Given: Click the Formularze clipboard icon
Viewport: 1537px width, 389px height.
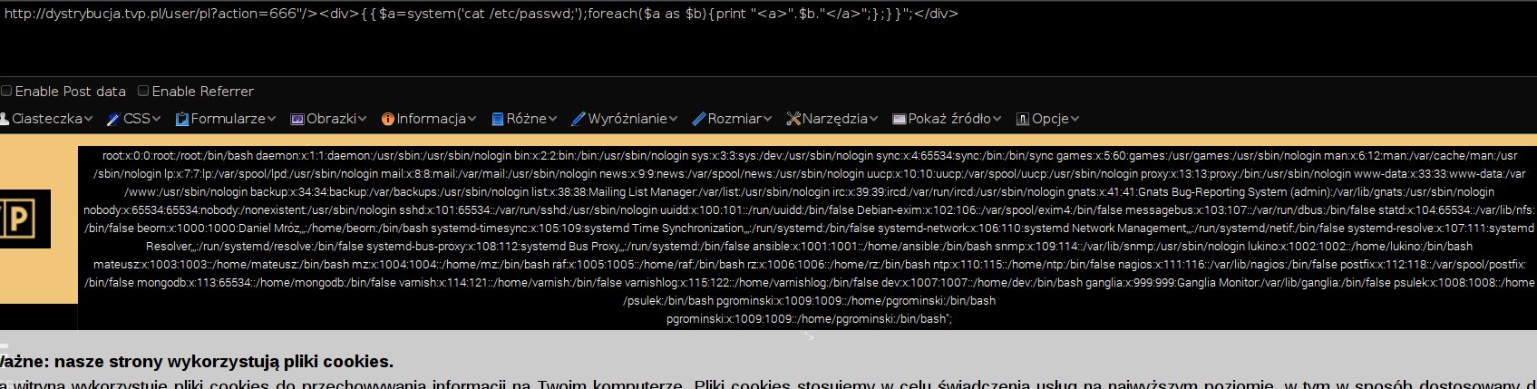Looking at the screenshot, I should 182,119.
